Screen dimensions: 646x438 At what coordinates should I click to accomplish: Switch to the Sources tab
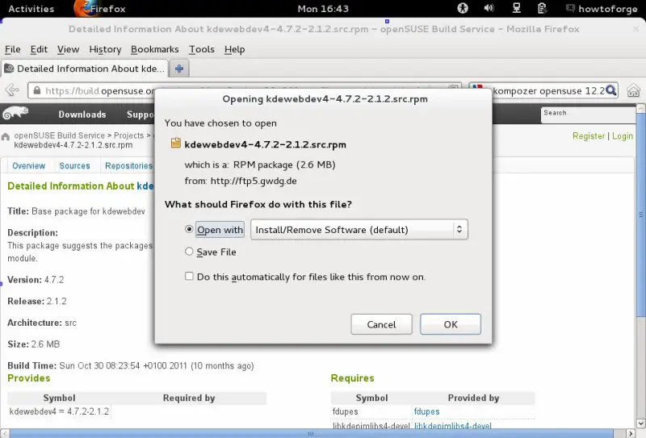click(74, 166)
